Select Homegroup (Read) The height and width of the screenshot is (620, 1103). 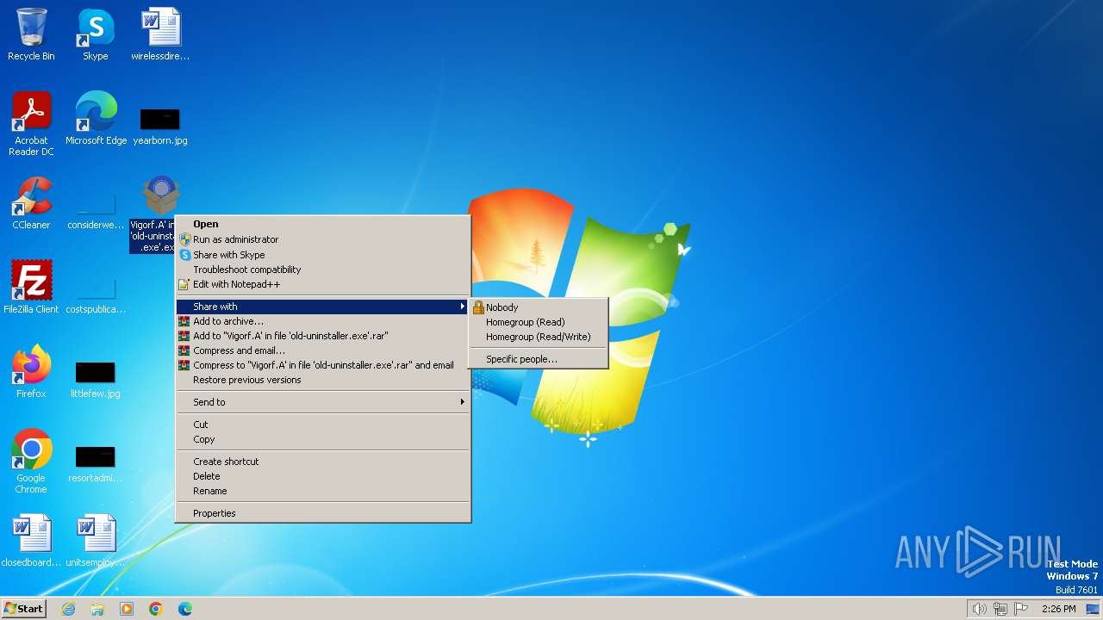click(x=539, y=322)
